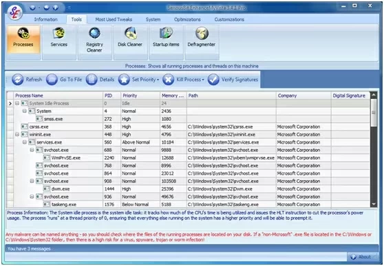
Task: Sort by Priority column header
Action: pyautogui.click(x=140, y=96)
